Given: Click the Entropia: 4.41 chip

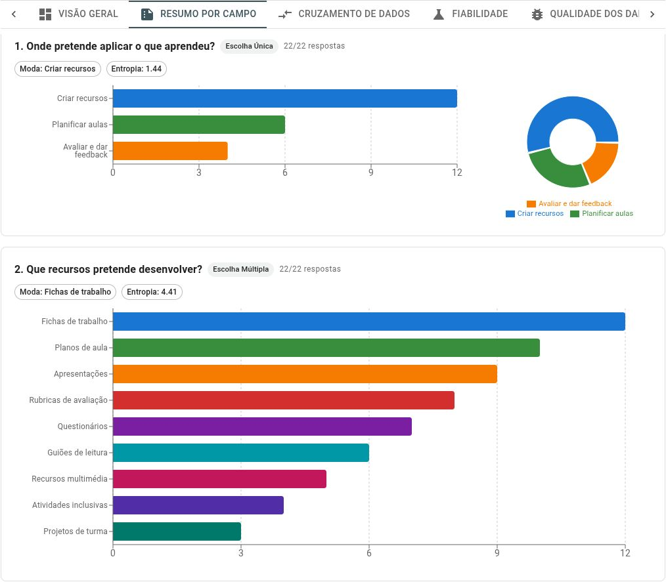Looking at the screenshot, I should [x=152, y=292].
